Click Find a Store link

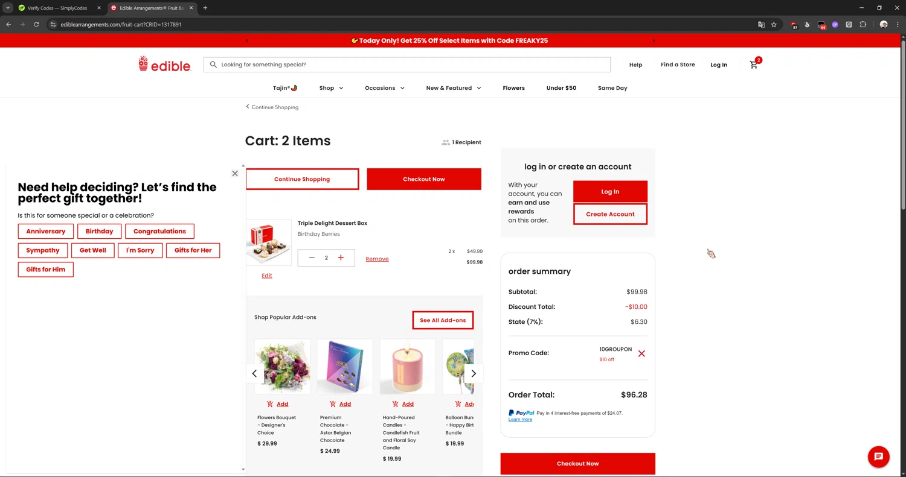[x=678, y=65]
